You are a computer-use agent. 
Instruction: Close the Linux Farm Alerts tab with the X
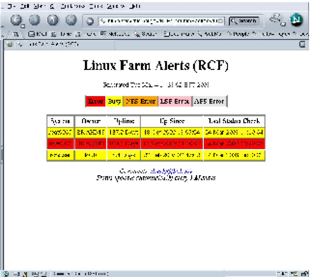302,44
